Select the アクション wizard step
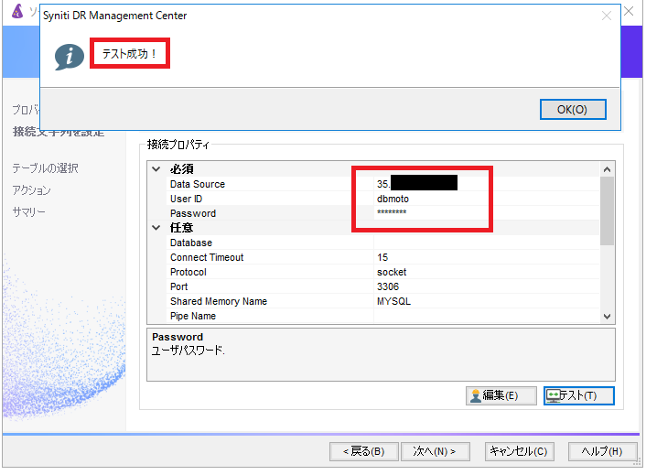Screen dimensions: 646x475 click(x=31, y=190)
